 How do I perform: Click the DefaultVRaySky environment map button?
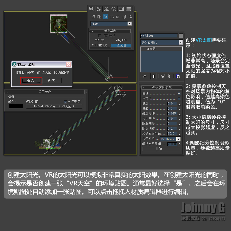54,106
